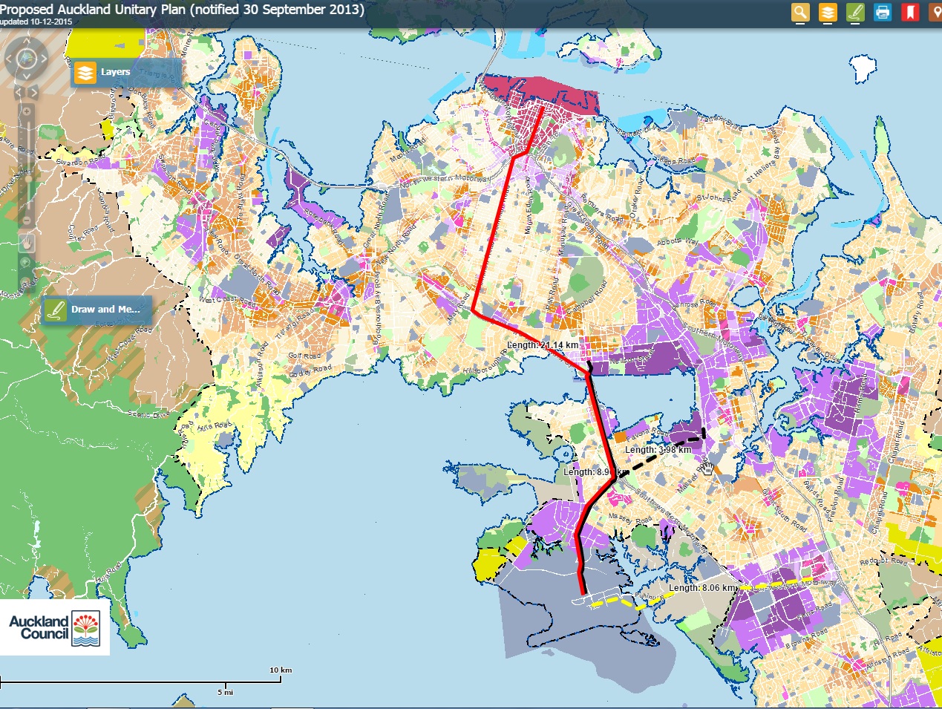Click the 21.14 km length label
The height and width of the screenshot is (709, 942).
[x=543, y=345]
